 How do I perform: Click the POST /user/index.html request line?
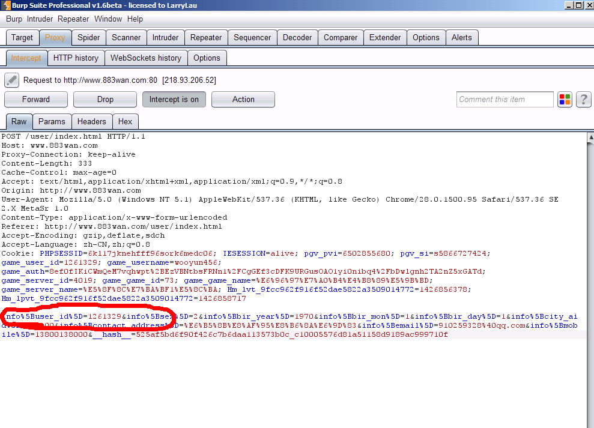73,136
